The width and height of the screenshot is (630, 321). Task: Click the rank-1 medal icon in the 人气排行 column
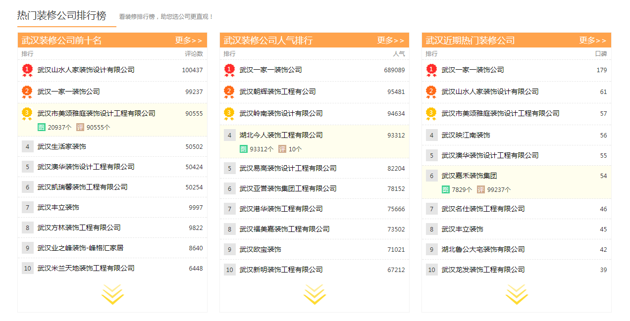[229, 70]
